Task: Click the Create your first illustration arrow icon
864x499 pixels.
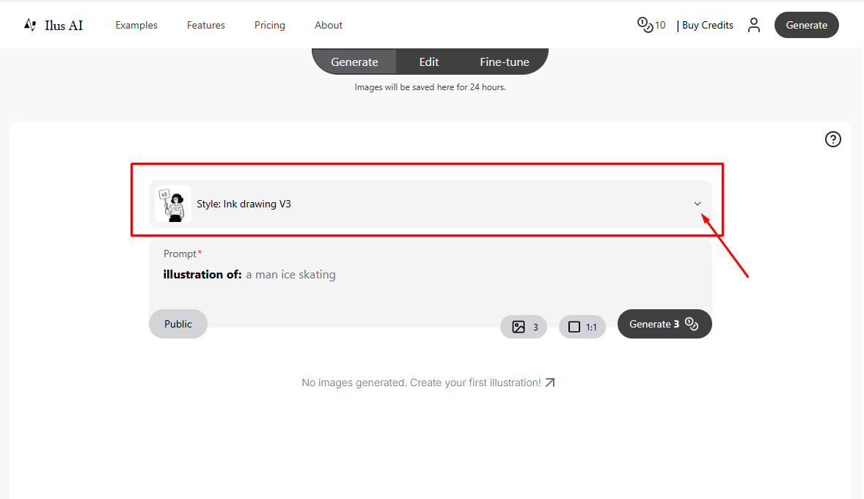Action: (550, 382)
